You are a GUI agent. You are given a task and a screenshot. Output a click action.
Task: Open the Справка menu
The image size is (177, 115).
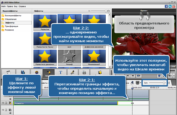pos(22,7)
